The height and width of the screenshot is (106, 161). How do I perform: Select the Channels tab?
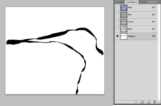click(132, 2)
